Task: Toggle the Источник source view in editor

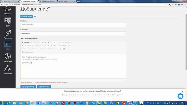Action: click(25, 42)
